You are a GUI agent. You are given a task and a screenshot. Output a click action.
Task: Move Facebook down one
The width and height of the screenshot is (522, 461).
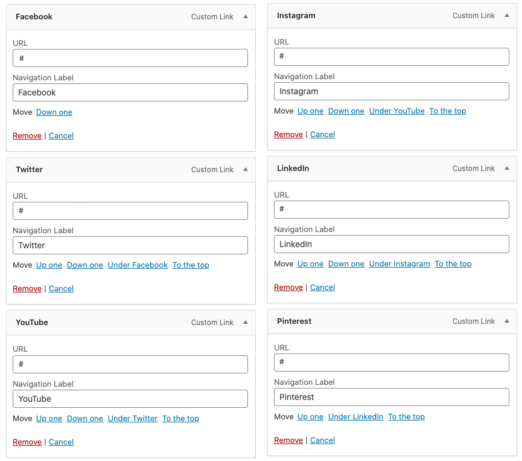[54, 112]
